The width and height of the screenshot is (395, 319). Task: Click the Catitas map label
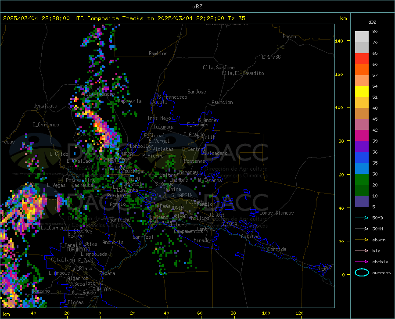[x=250, y=237]
